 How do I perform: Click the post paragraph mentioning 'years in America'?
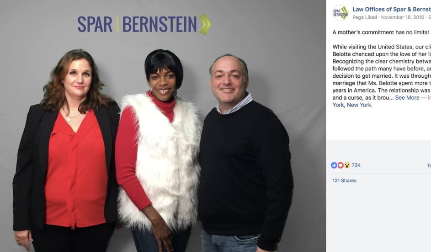coord(382,75)
